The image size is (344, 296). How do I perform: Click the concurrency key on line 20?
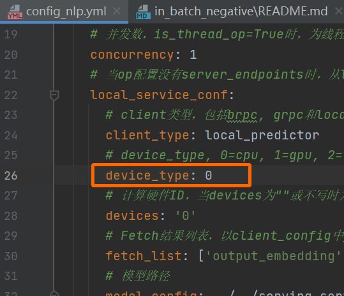tap(132, 55)
